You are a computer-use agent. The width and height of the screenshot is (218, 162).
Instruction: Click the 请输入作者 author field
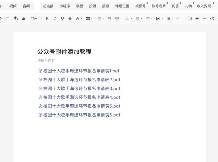(x=46, y=61)
